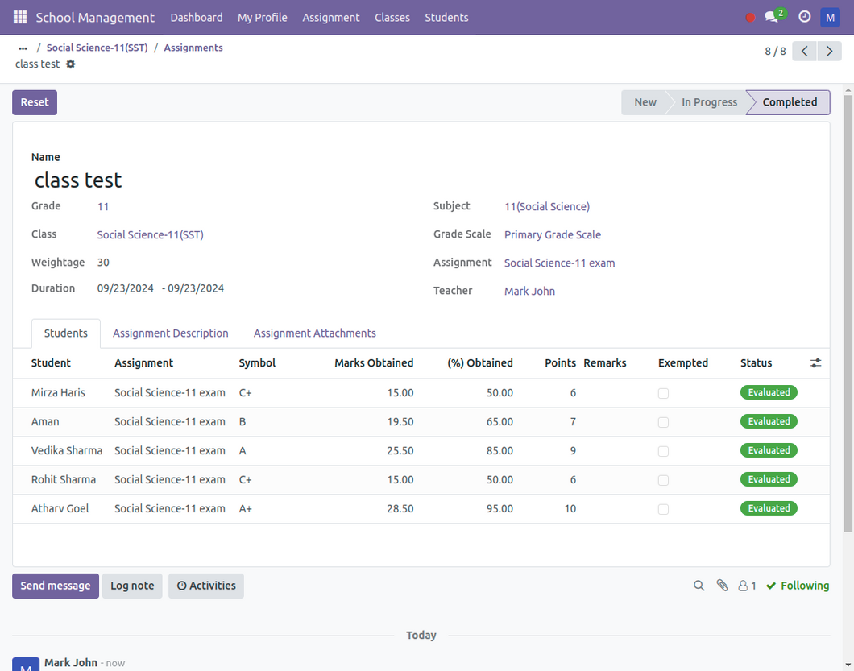
Task: Toggle Exempted checkbox for Atharv Goel
Action: pos(663,509)
